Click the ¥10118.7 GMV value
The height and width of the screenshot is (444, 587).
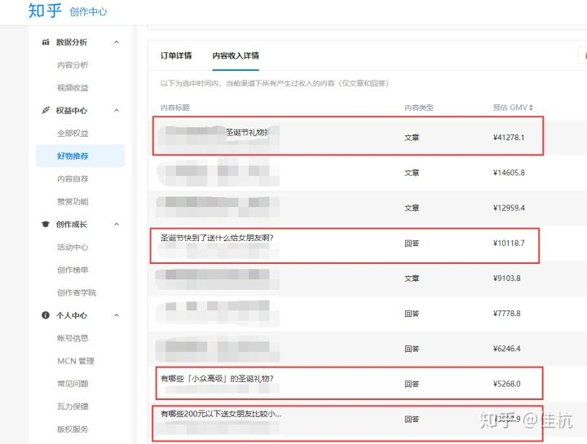509,243
